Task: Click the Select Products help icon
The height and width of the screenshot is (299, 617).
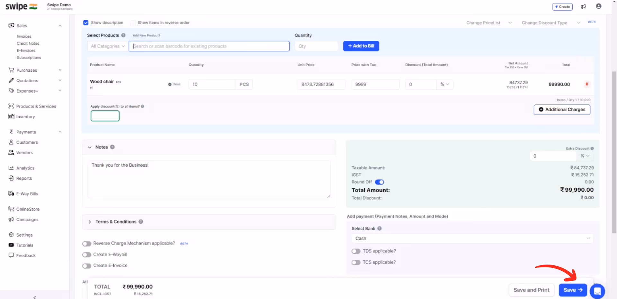Action: [123, 35]
